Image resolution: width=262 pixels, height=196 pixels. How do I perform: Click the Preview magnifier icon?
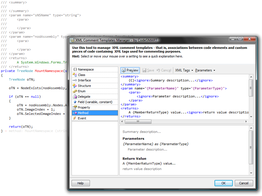[123, 70]
